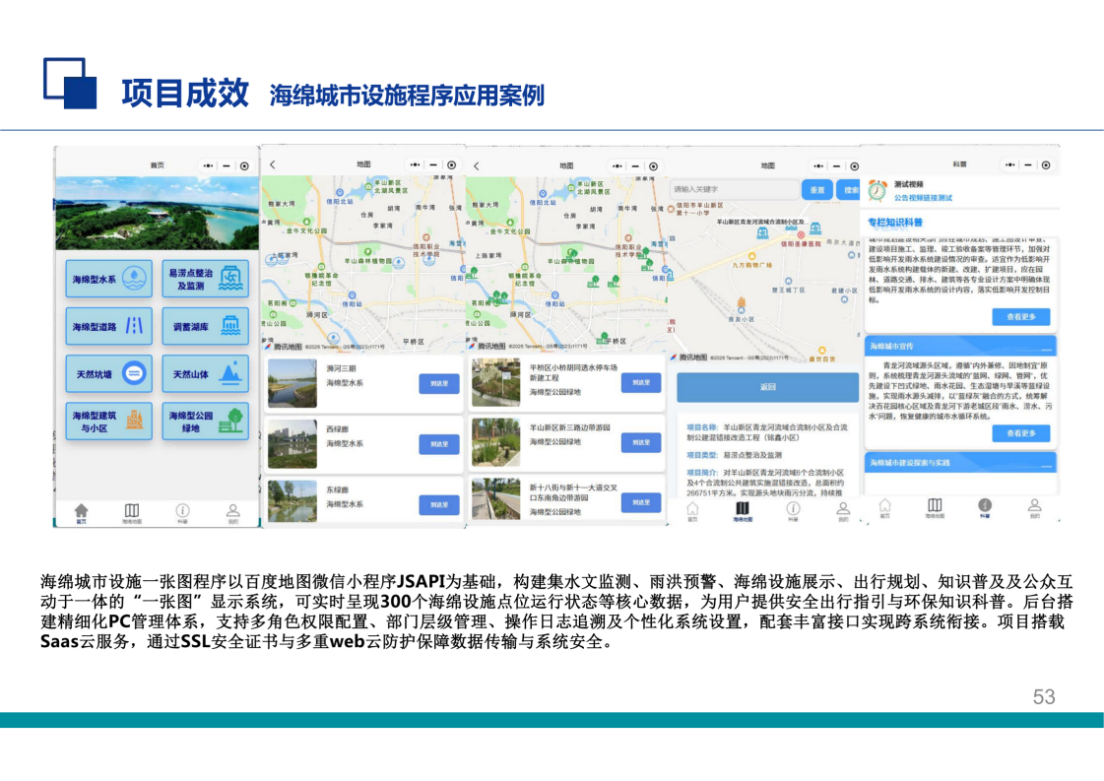This screenshot has height=781, width=1104.
Task: Tap the circular target icon in the capsule control
Action: (x=245, y=165)
